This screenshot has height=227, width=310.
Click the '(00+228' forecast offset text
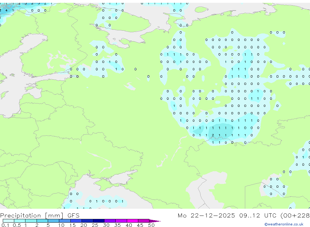295,215
